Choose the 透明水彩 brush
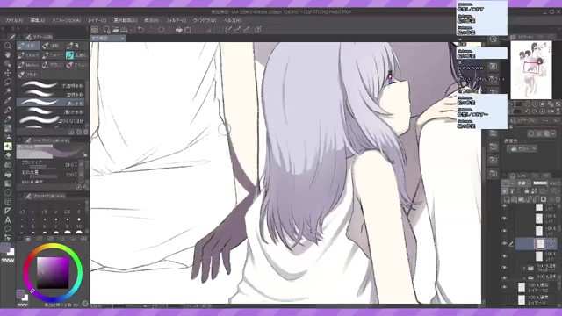562x316 pixels. 52,94
